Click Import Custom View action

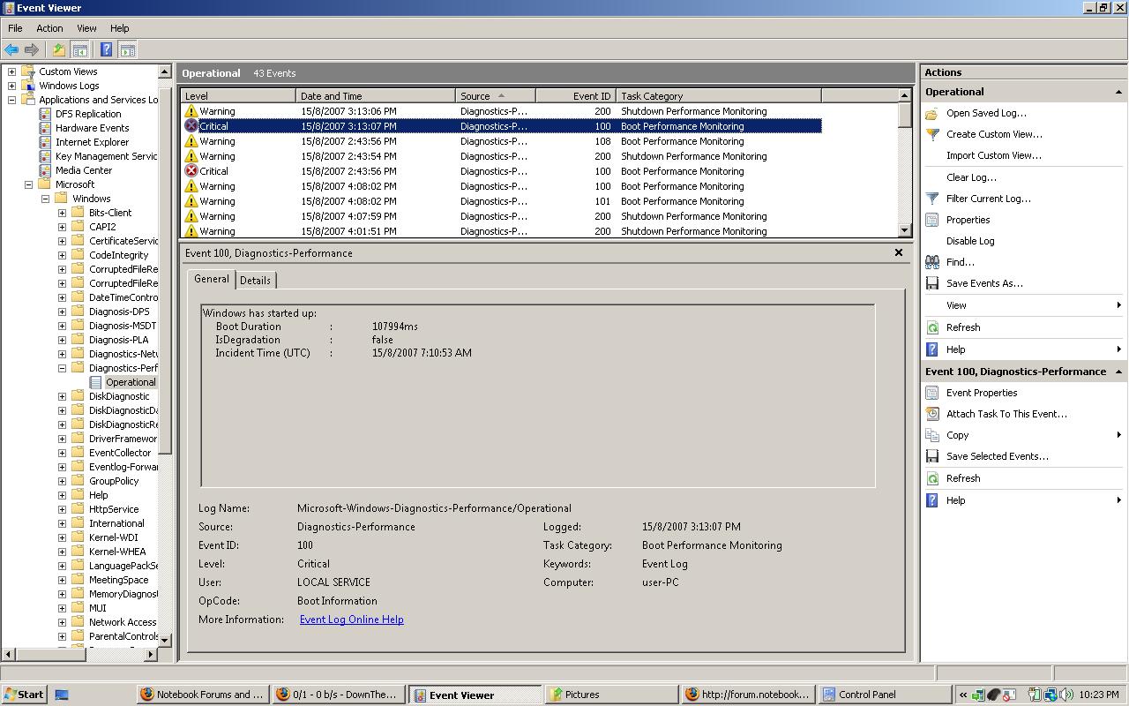pyautogui.click(x=993, y=155)
